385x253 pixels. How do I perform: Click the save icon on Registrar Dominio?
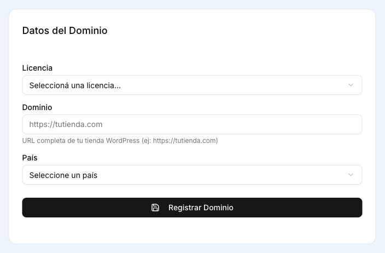pos(155,208)
